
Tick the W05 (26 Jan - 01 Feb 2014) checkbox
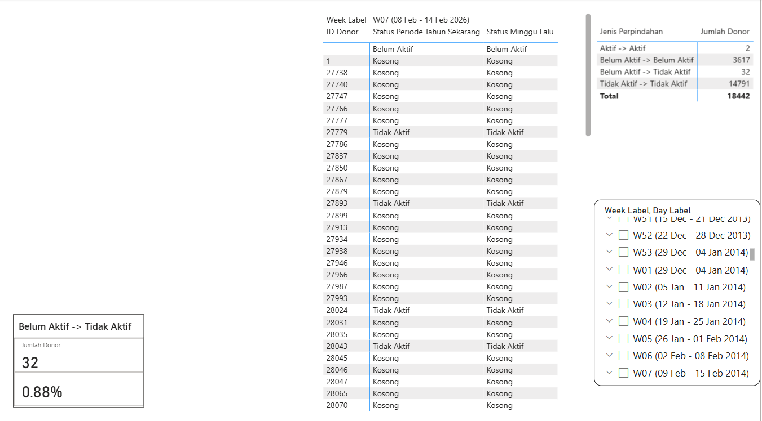tap(623, 339)
